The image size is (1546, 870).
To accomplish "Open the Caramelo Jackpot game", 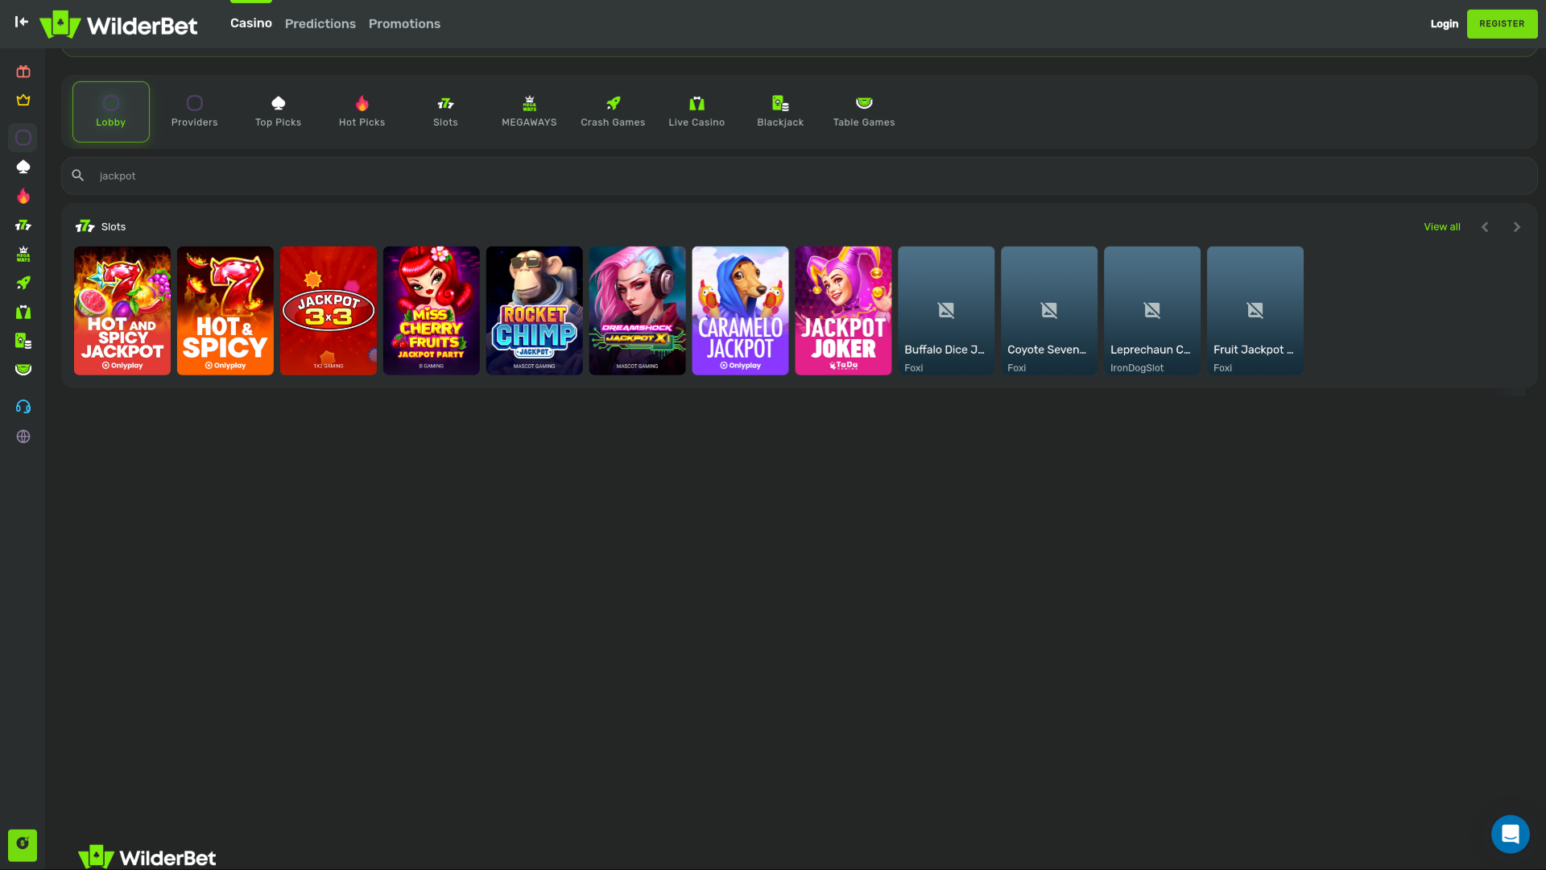I will (741, 311).
